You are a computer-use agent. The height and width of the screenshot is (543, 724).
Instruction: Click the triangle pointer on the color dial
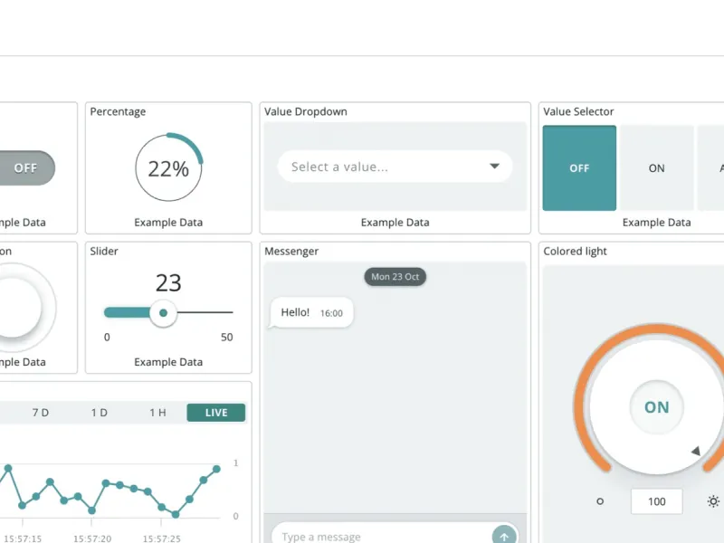click(695, 451)
